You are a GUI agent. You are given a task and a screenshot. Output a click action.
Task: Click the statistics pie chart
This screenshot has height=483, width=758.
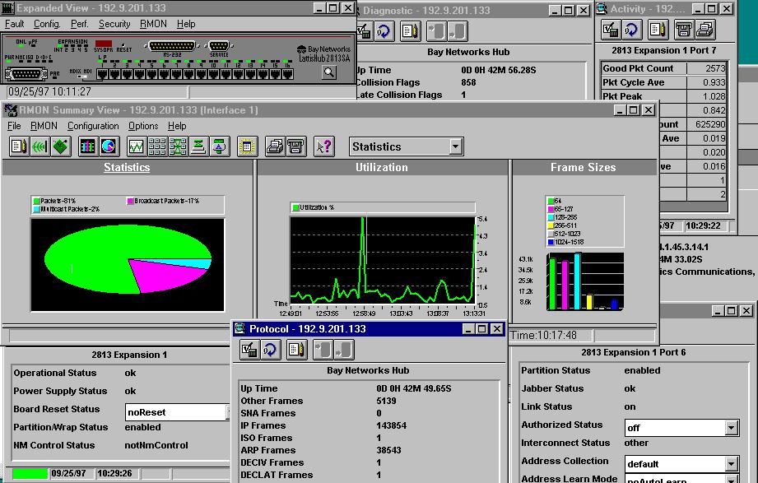click(x=128, y=259)
